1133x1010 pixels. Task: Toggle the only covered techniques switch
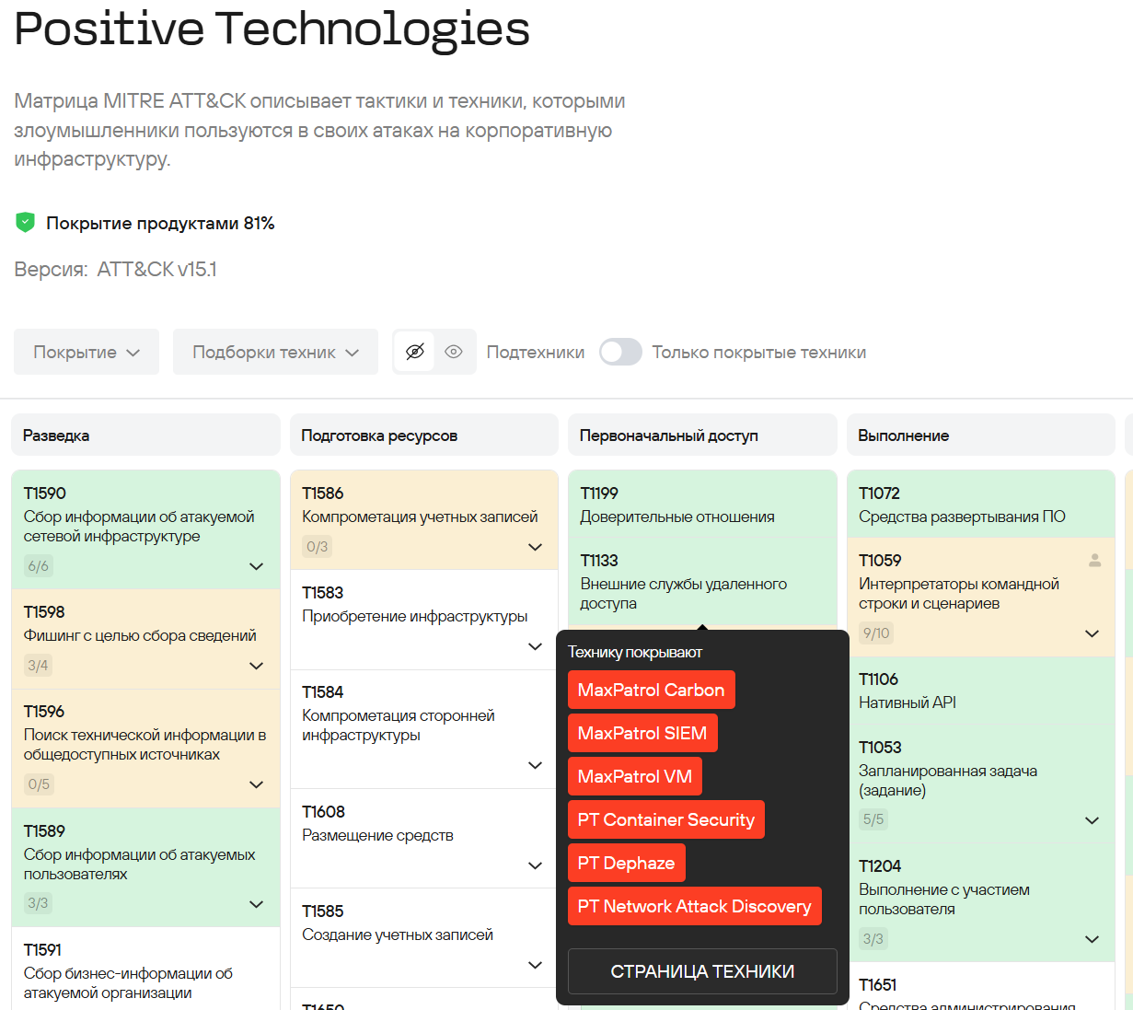coord(620,352)
